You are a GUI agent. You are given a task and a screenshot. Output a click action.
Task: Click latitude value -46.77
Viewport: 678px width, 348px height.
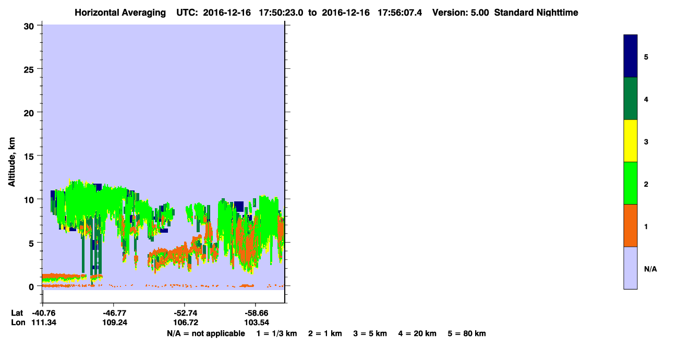[114, 313]
